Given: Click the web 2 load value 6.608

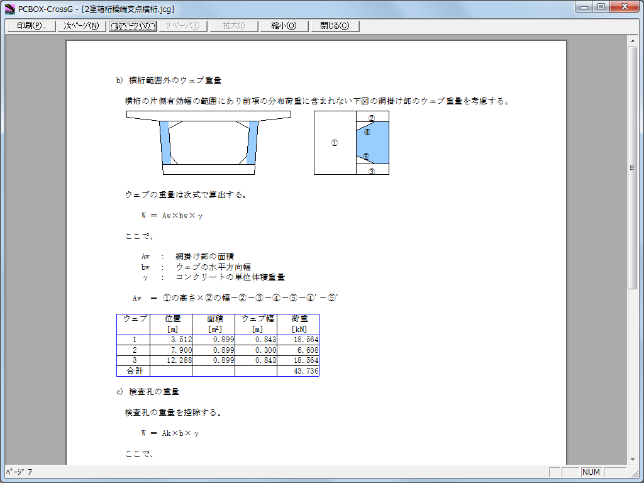Looking at the screenshot, I should 298,350.
